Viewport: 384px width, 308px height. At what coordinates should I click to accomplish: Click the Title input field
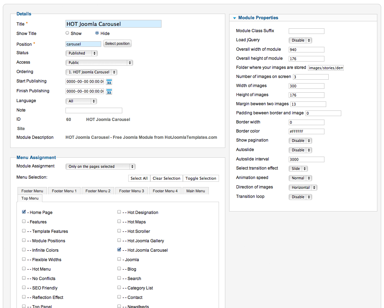(114, 24)
